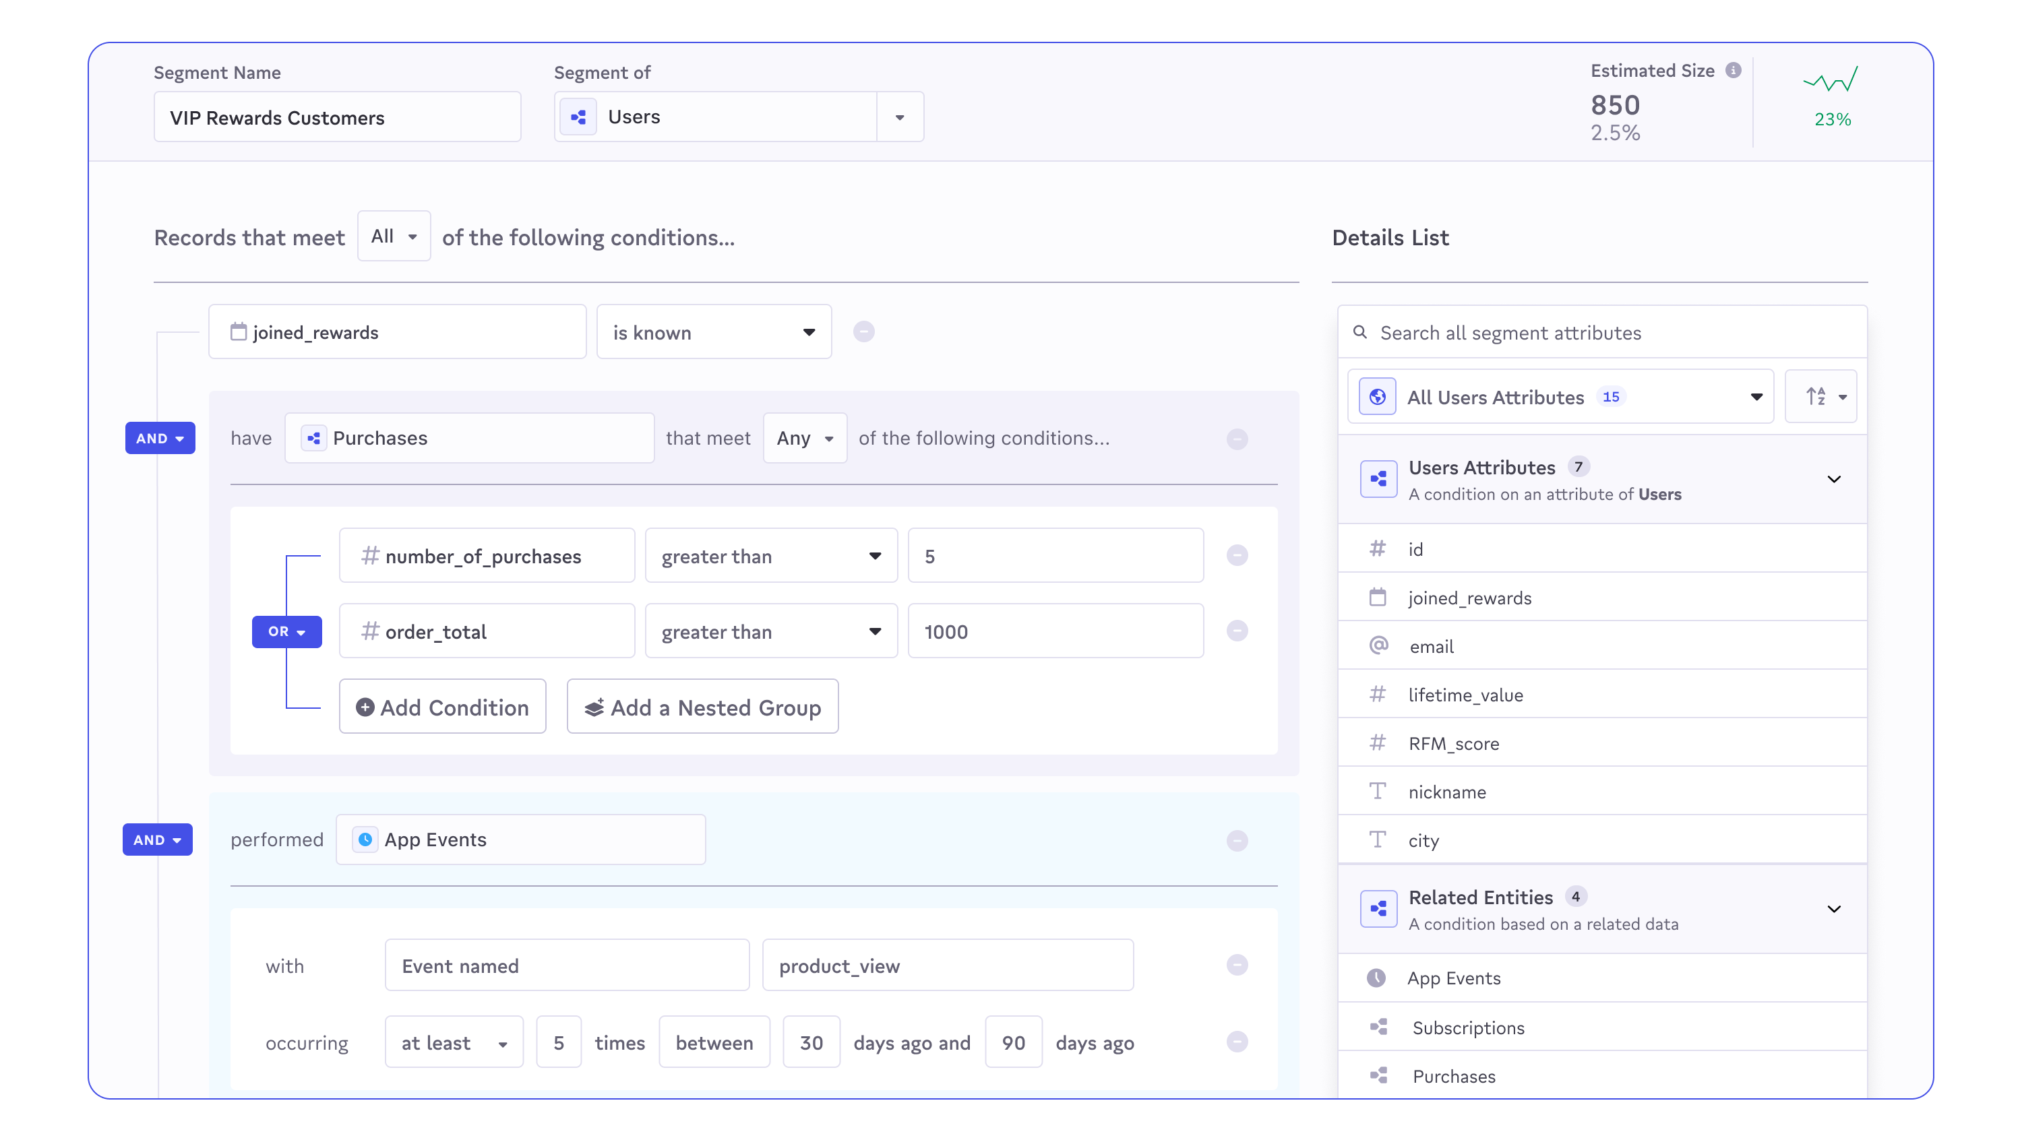
Task: Open the All Users Attributes filter dropdown
Action: [1560, 397]
